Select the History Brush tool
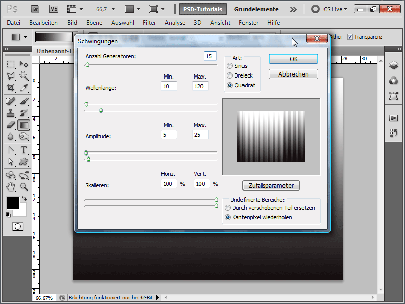The height and width of the screenshot is (304, 405). click(24, 113)
